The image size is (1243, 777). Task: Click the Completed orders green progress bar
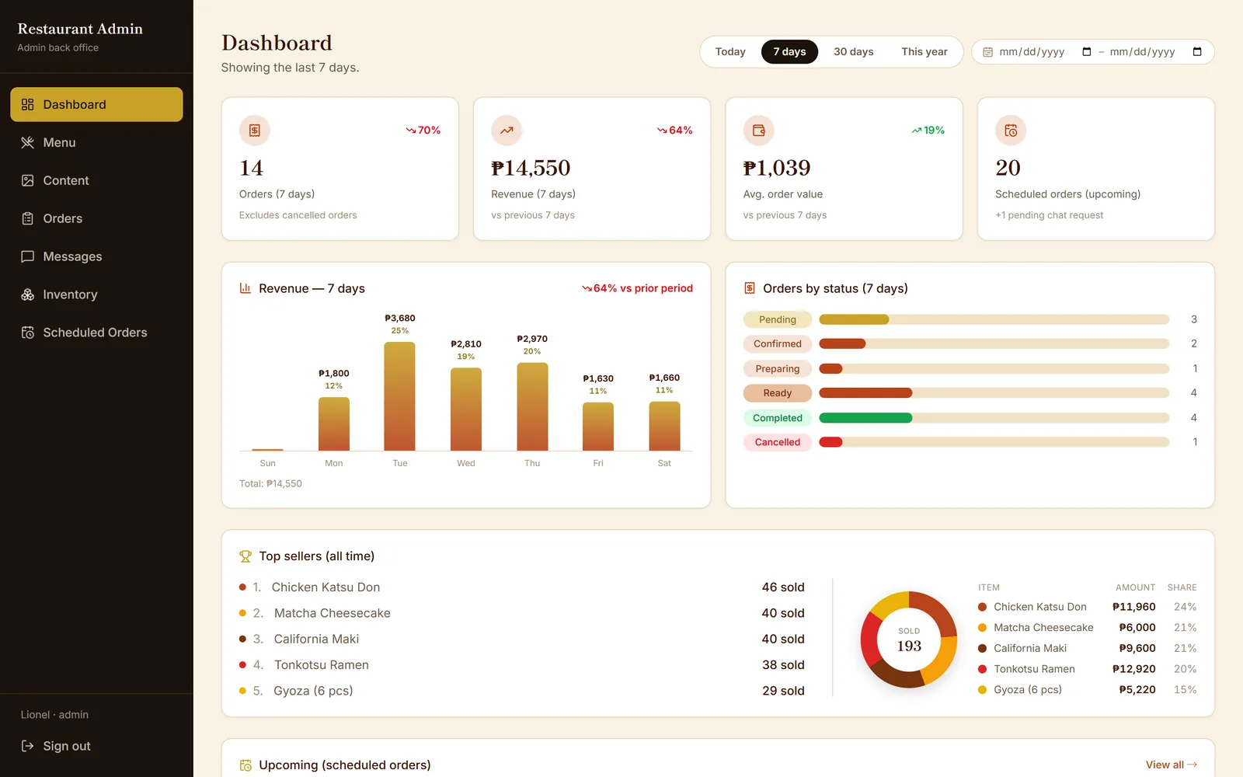click(x=994, y=418)
